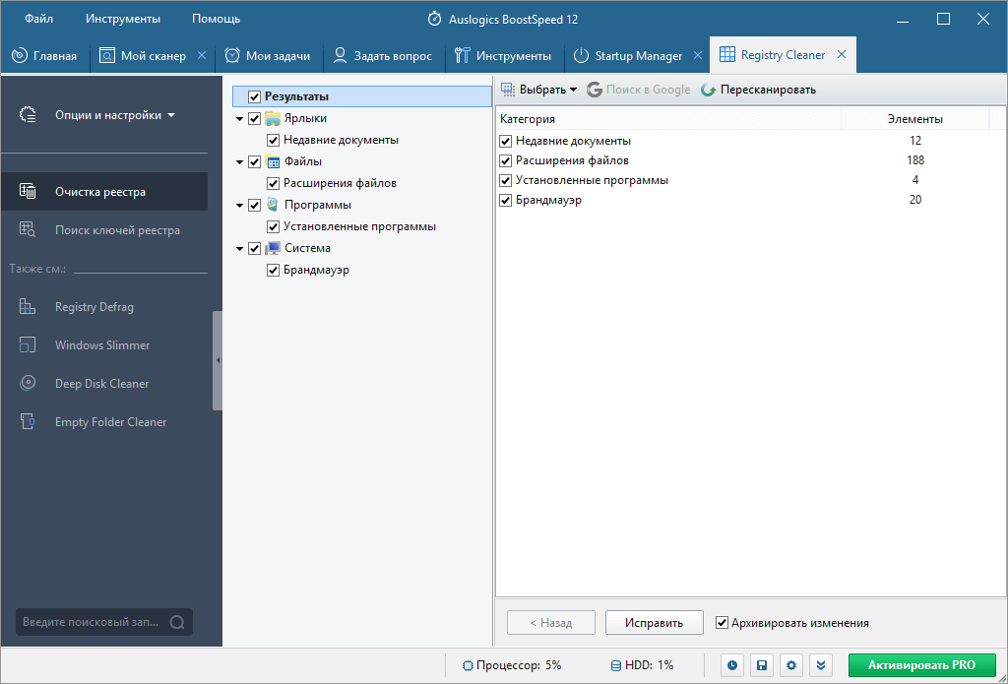Click the magnifier icon in the search field
The height and width of the screenshot is (684, 1008).
pos(177,622)
